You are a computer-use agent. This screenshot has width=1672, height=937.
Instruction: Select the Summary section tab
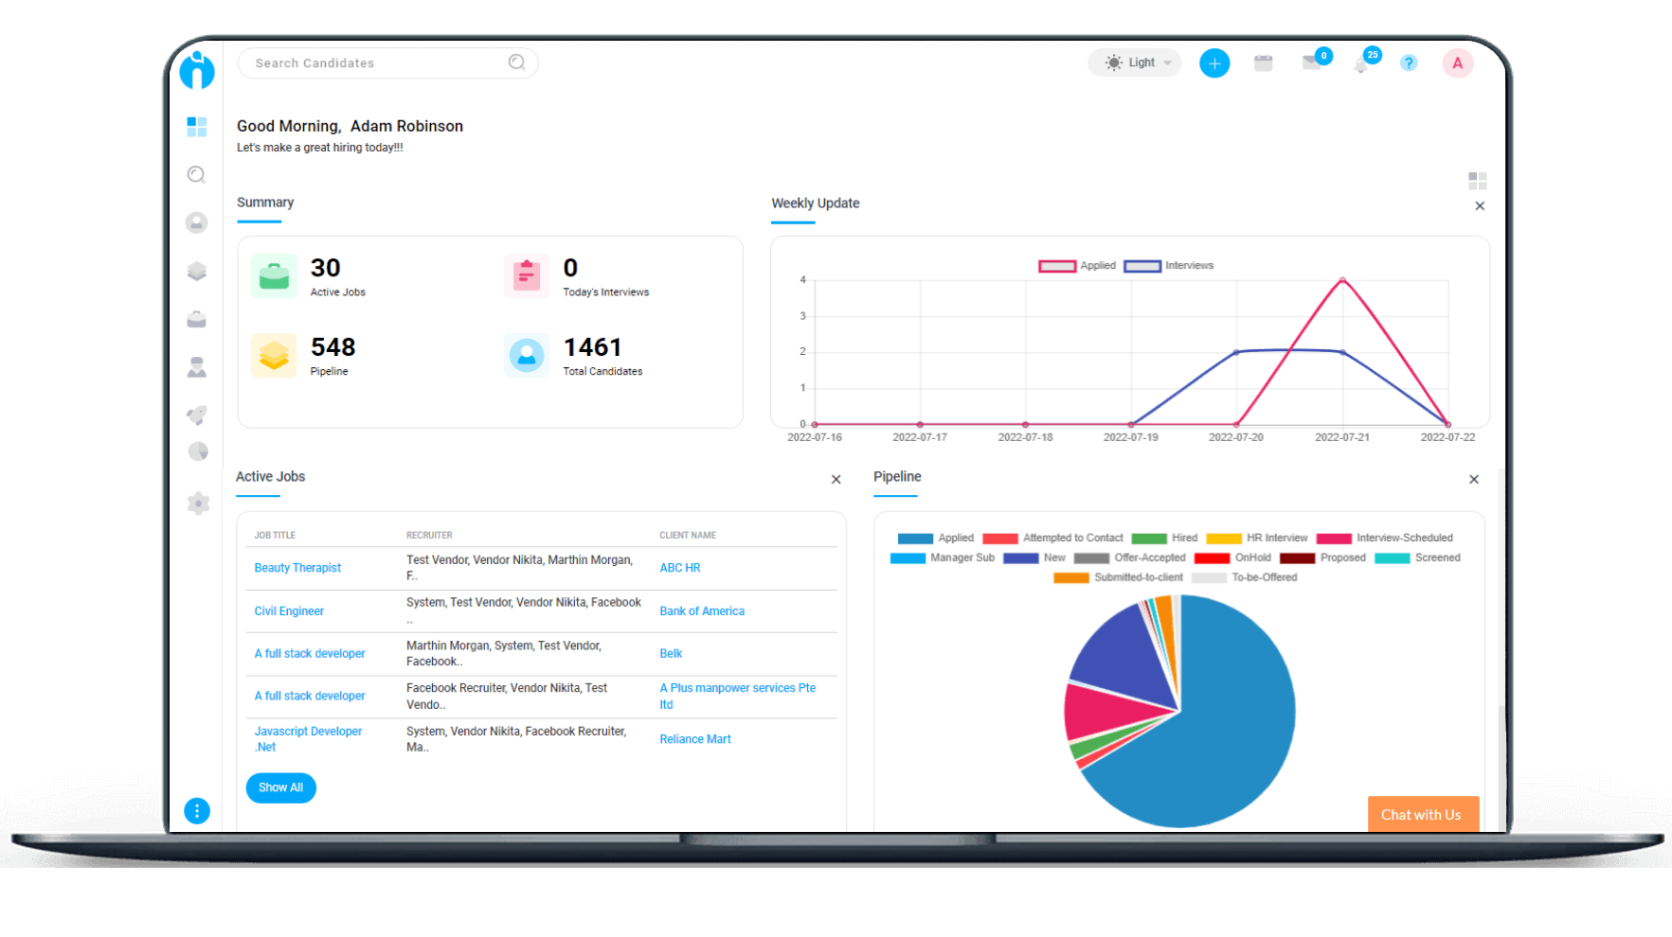click(x=265, y=203)
